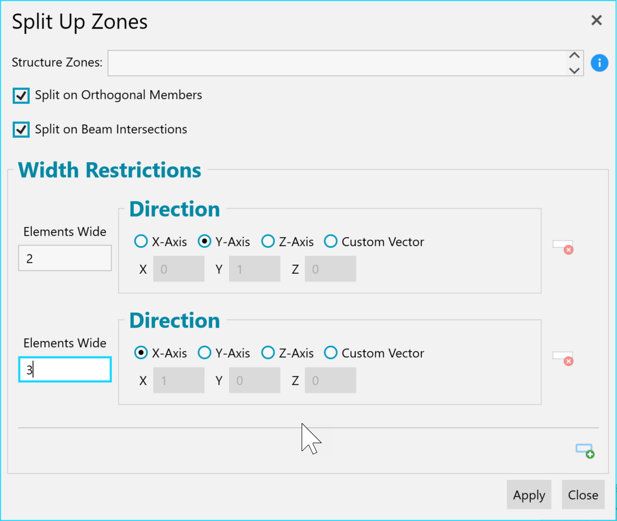Uncheck Split on Beam Intersections

(21, 130)
